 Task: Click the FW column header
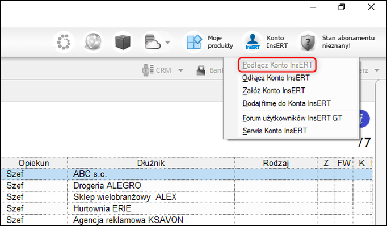coord(344,163)
